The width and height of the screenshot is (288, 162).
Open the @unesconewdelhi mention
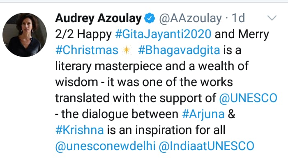click(x=106, y=146)
